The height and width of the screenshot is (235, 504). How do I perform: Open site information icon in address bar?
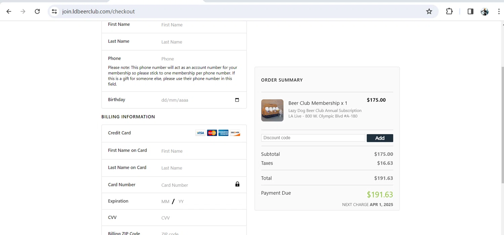click(54, 11)
